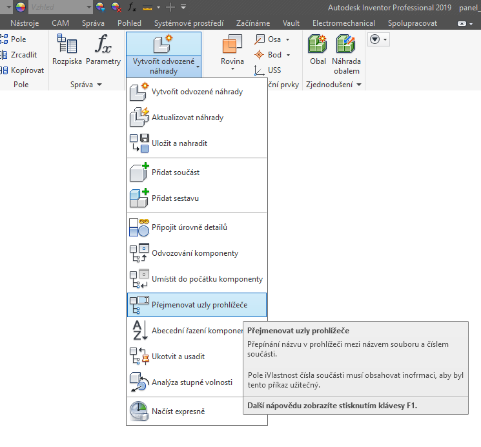481x447 pixels.
Task: Choose Přidat součást menu entry
Action: [197, 172]
